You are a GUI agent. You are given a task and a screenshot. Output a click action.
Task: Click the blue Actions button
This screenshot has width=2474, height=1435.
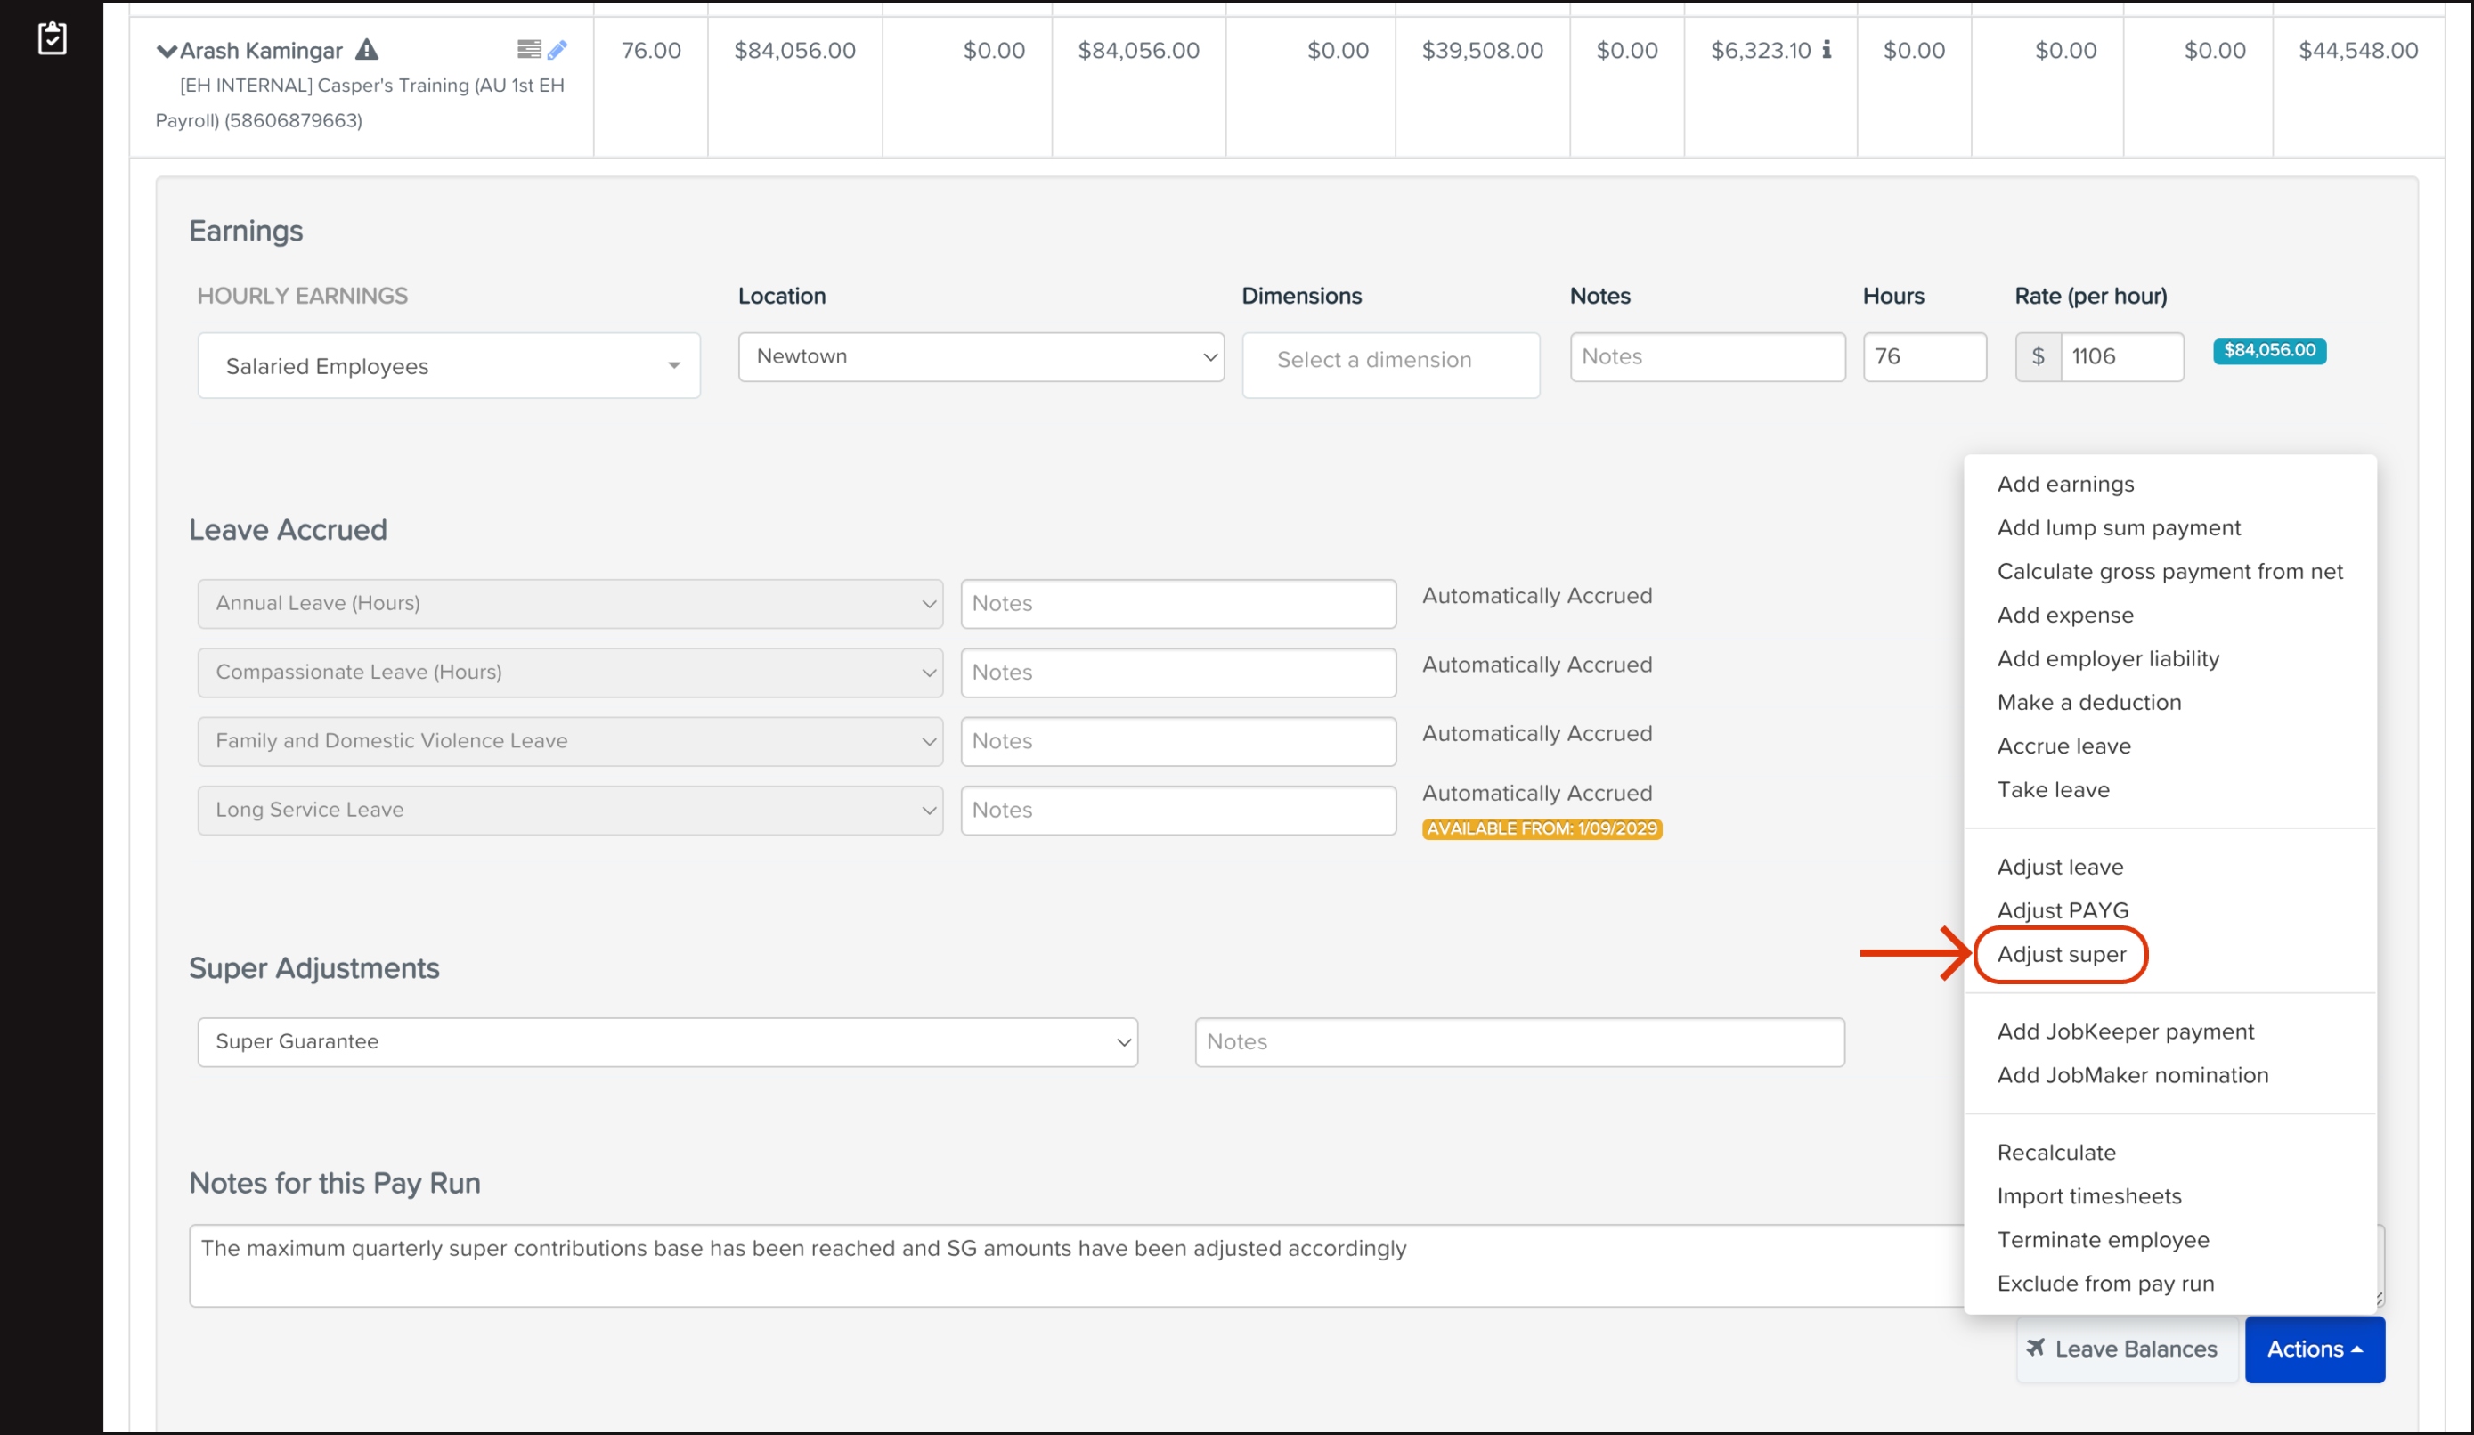tap(2313, 1349)
